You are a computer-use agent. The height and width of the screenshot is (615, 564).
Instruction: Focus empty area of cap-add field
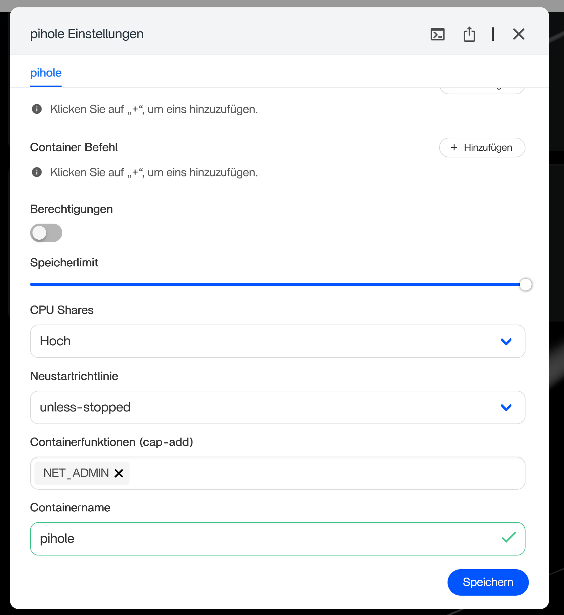click(x=325, y=473)
